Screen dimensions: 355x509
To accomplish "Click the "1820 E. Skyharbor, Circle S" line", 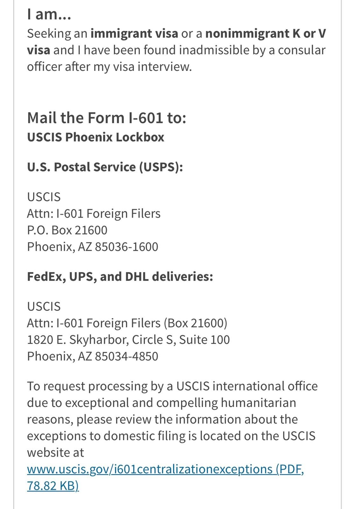I will tap(128, 340).
